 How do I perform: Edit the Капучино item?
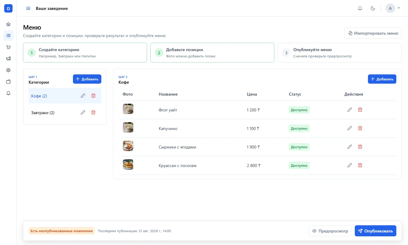click(350, 128)
